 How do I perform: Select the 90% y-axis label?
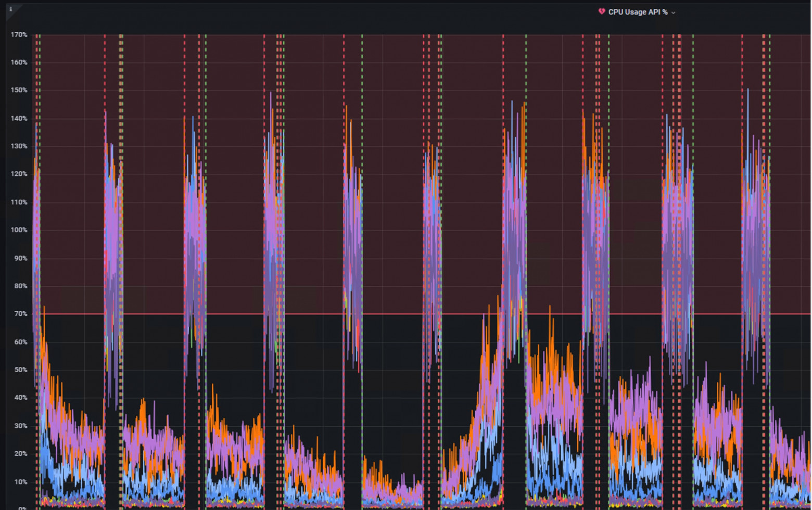click(20, 258)
